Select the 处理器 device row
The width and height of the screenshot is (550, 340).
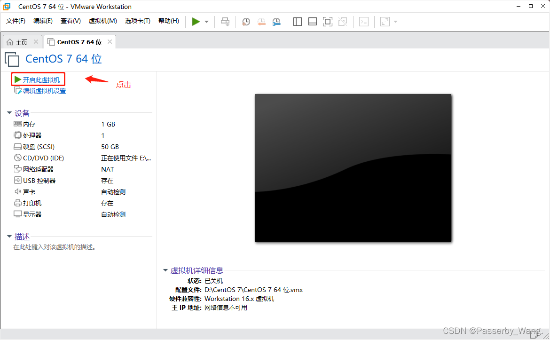click(82, 135)
